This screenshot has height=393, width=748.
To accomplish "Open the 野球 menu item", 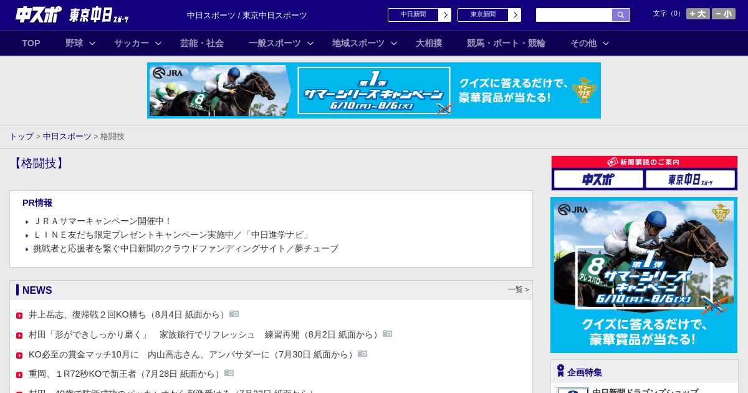I will [74, 43].
